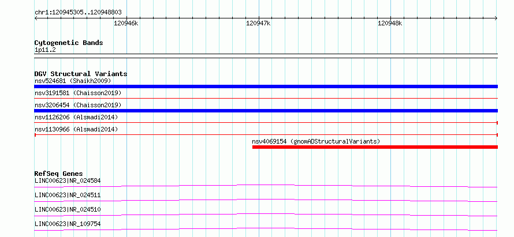
Task: Open variant nsv3191581 (Chaisson2019) label
Action: click(78, 93)
